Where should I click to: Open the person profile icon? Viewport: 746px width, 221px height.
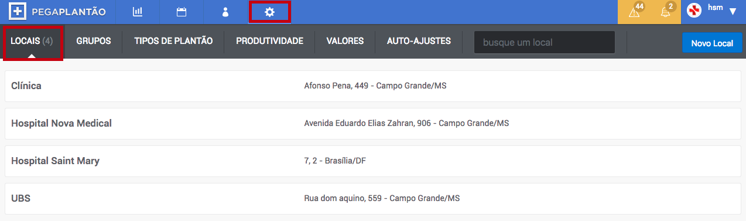225,12
